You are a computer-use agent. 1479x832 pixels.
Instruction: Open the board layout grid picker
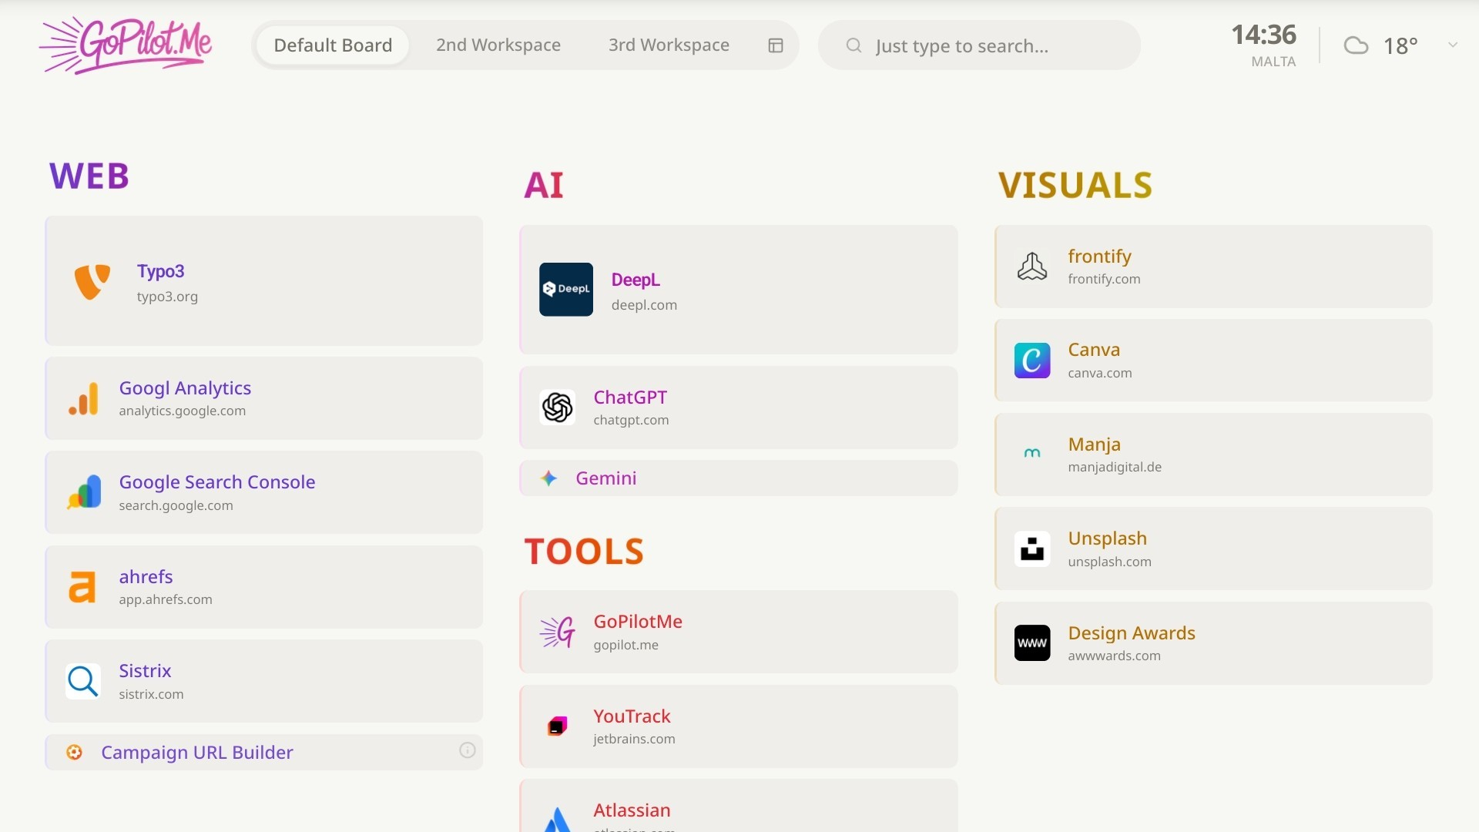[x=775, y=45]
